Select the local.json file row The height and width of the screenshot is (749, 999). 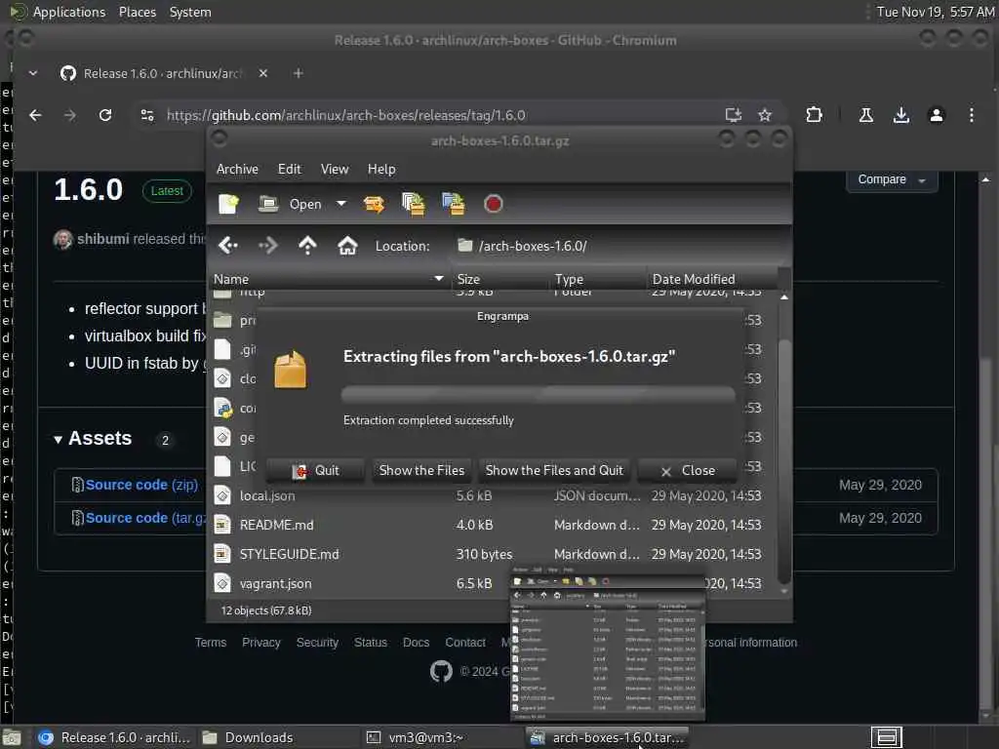[x=492, y=495]
